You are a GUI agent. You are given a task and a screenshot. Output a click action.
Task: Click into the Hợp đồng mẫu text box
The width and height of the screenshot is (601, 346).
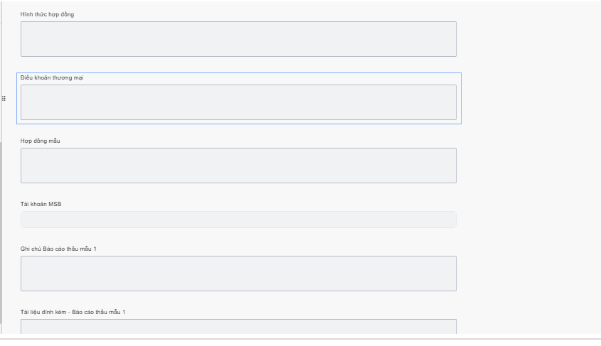238,166
